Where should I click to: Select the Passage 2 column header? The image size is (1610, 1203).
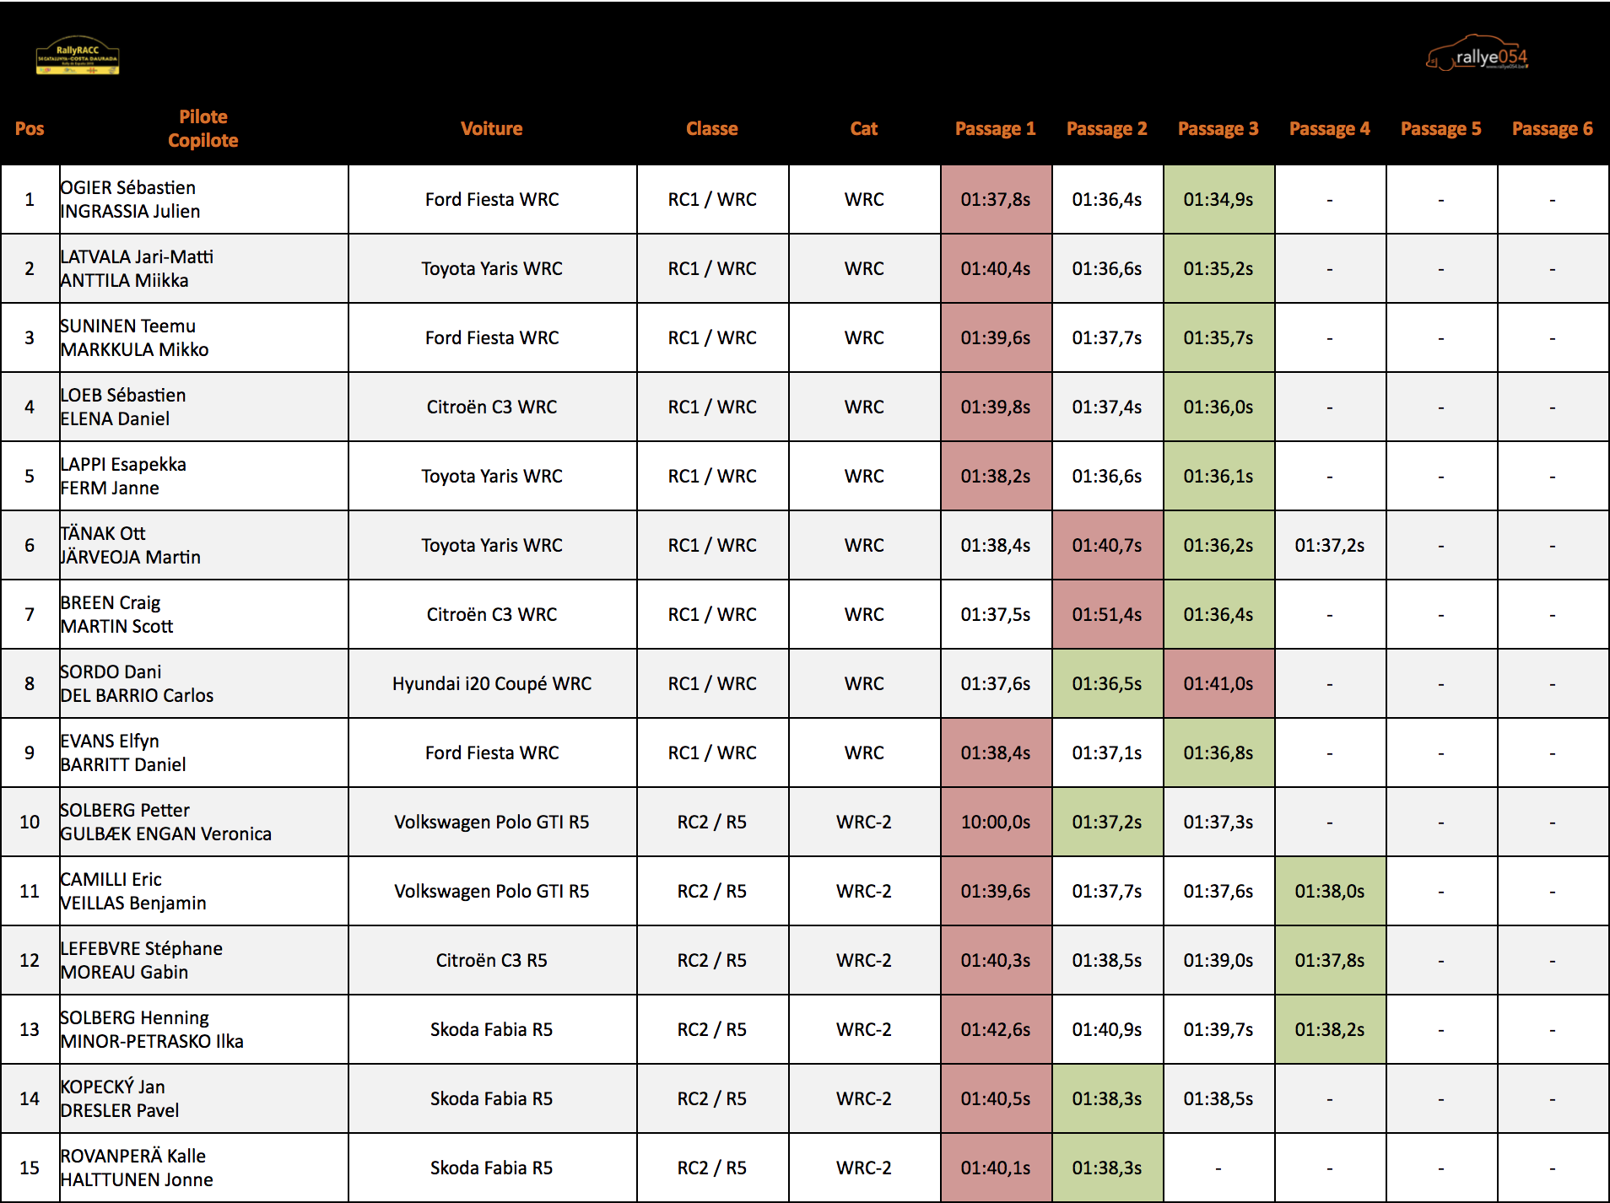click(1107, 129)
